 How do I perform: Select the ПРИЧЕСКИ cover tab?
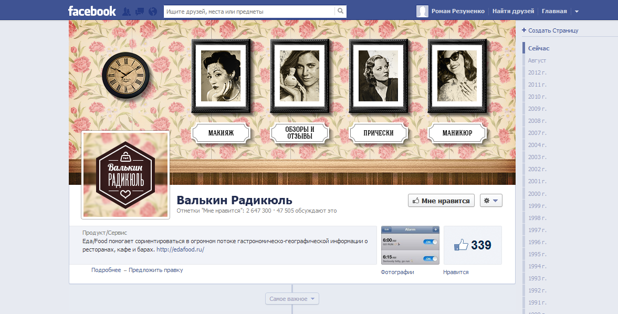pyautogui.click(x=379, y=133)
